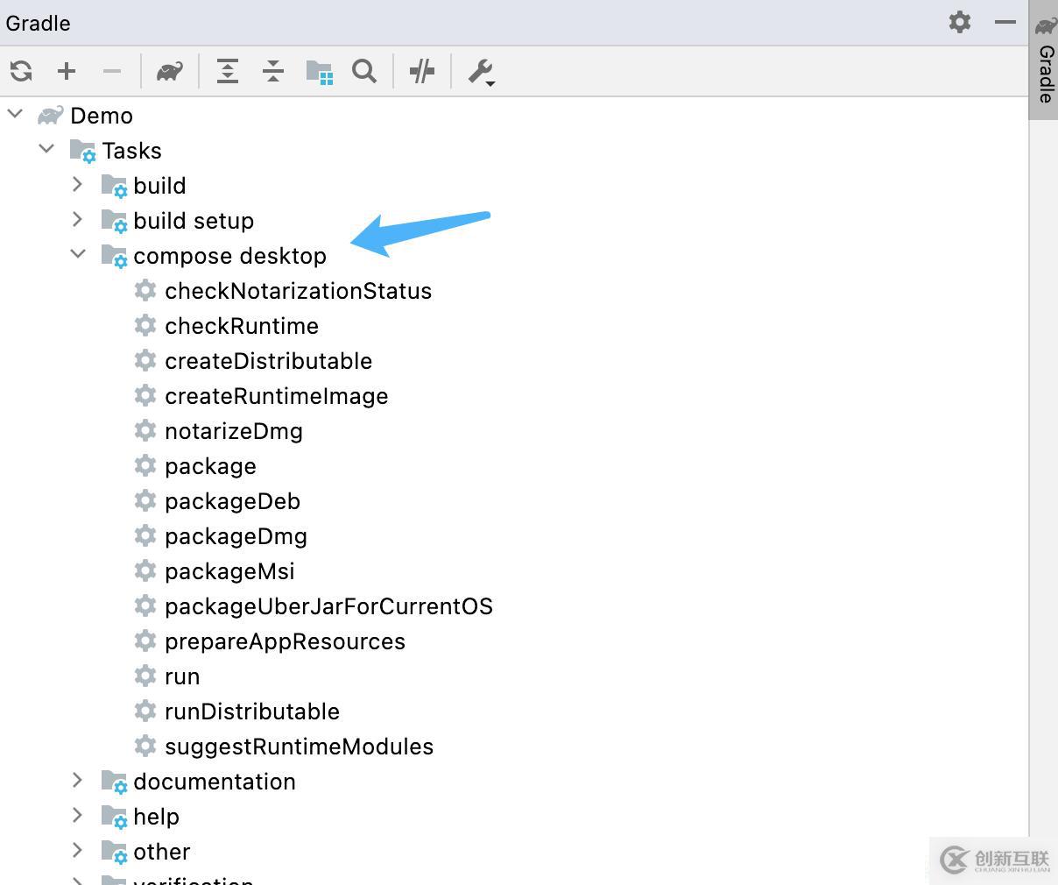
Task: Expand the build task group
Action: (x=77, y=184)
